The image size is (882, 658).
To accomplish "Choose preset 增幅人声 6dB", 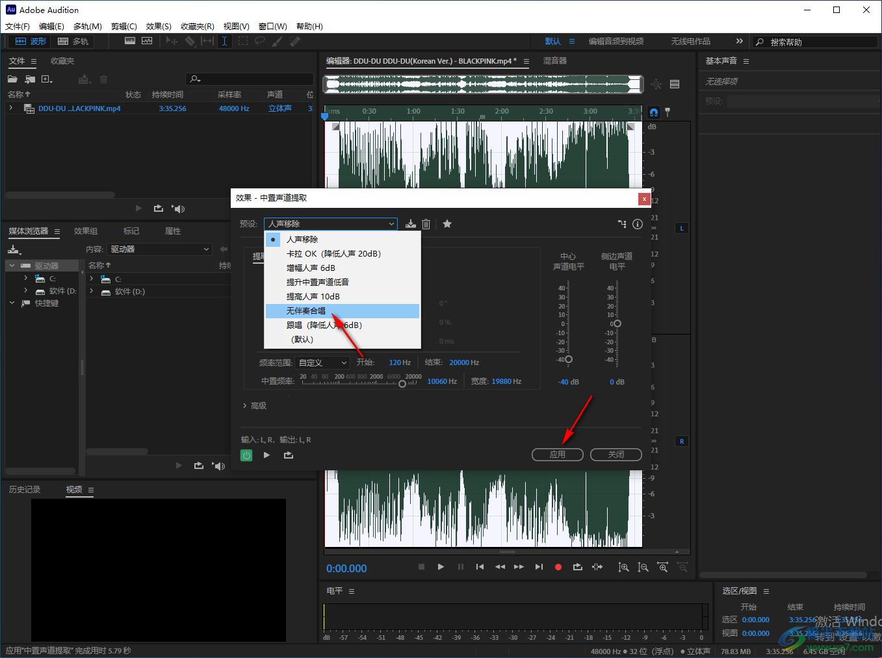I will [343, 268].
